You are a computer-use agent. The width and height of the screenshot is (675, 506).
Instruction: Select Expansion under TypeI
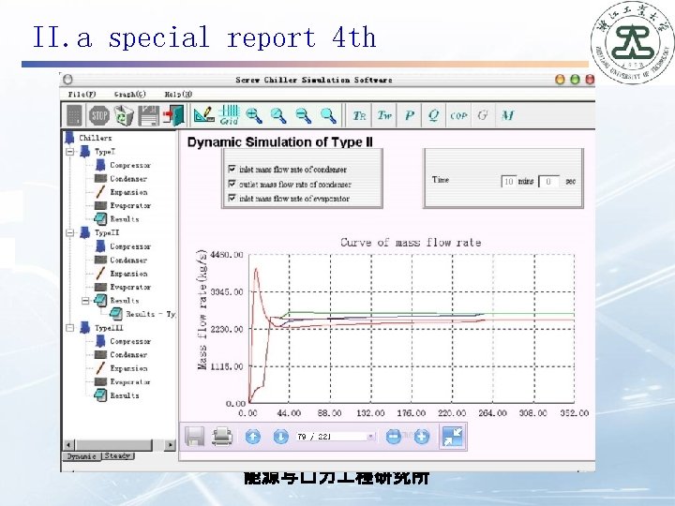tap(128, 192)
